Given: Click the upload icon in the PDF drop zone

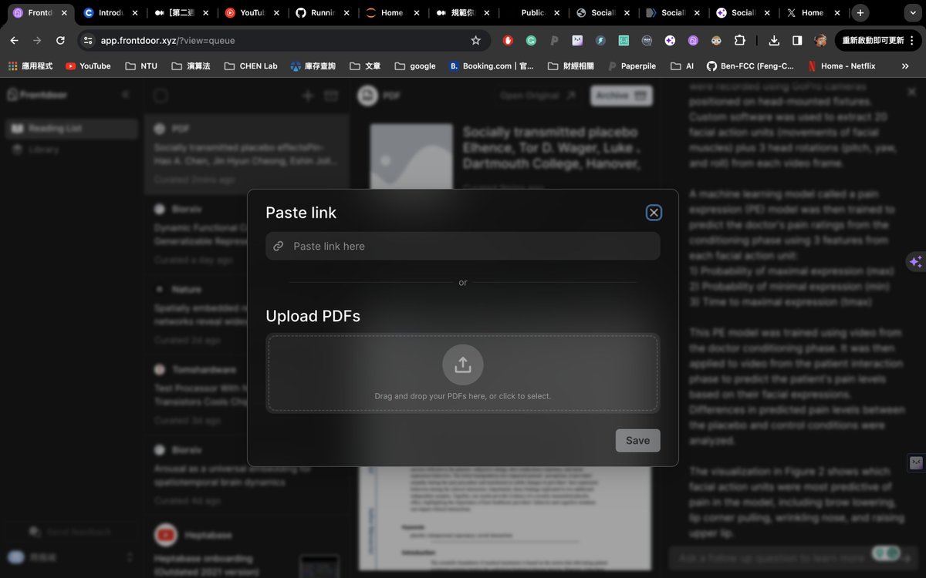Looking at the screenshot, I should point(462,364).
